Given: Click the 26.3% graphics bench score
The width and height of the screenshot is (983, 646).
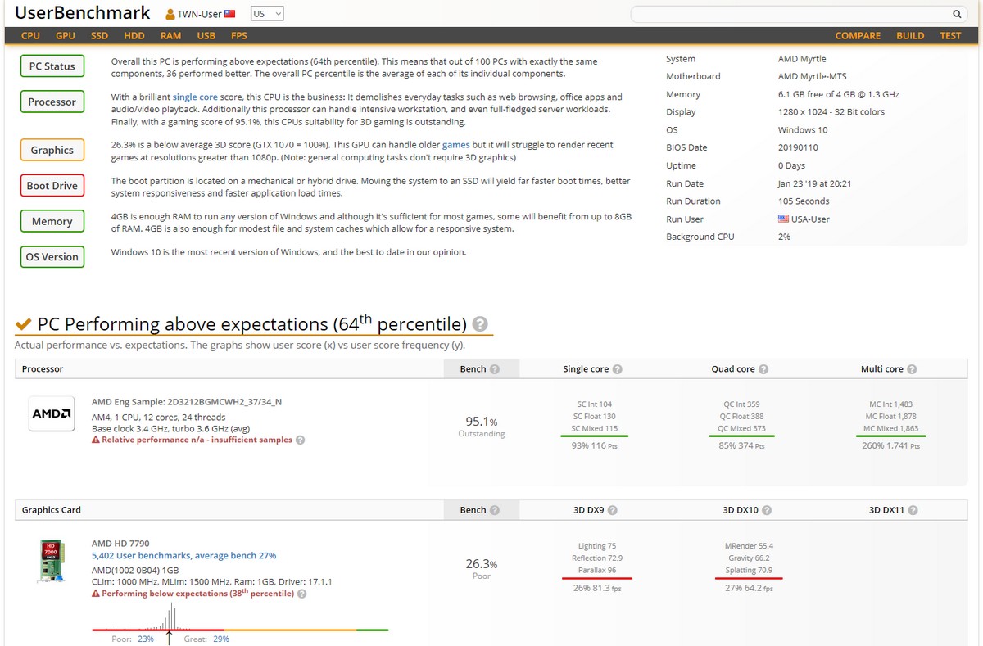Looking at the screenshot, I should [482, 564].
